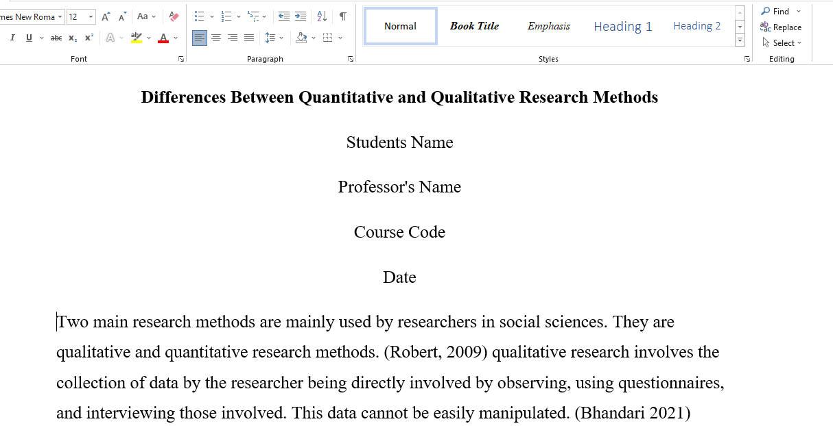The image size is (833, 426).
Task: Apply the Emphasis style
Action: coord(549,26)
